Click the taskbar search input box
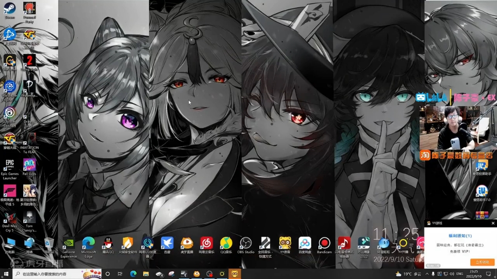Viewport: 497px width, 279px height. pyautogui.click(x=57, y=274)
